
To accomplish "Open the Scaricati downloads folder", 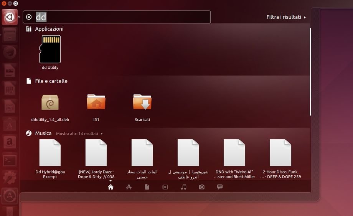I will tap(142, 102).
